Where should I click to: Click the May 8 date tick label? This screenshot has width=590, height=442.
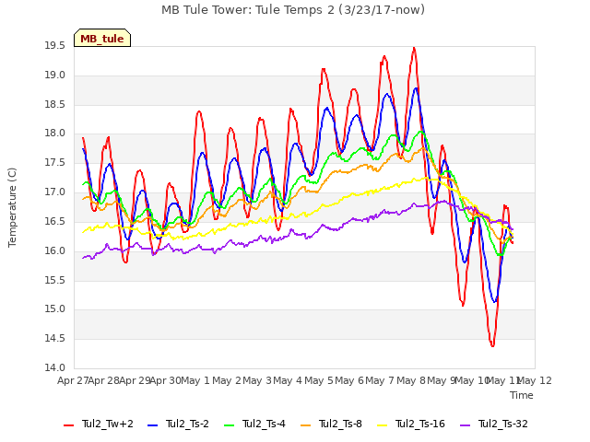411,380
